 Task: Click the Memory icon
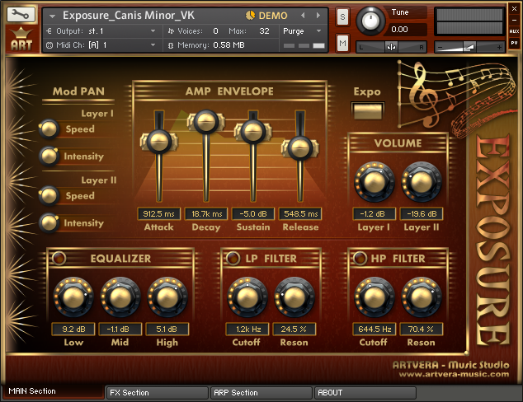pyautogui.click(x=171, y=45)
